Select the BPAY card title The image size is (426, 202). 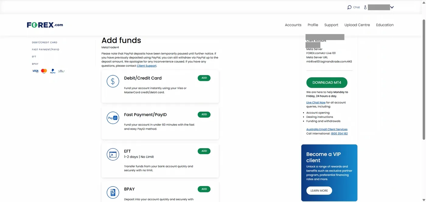(129, 189)
